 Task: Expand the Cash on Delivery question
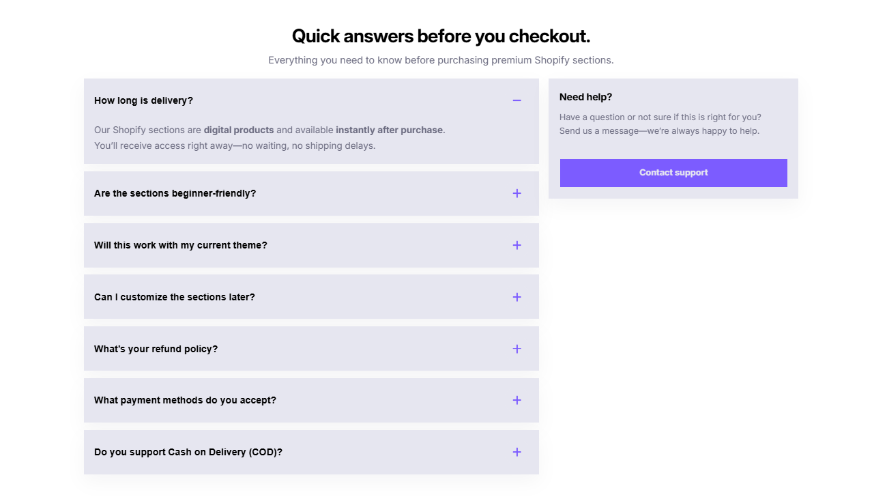tap(311, 452)
